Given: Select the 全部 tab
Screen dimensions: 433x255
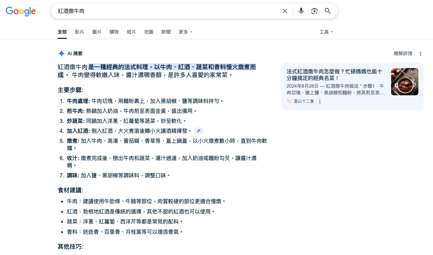Looking at the screenshot, I should [62, 32].
